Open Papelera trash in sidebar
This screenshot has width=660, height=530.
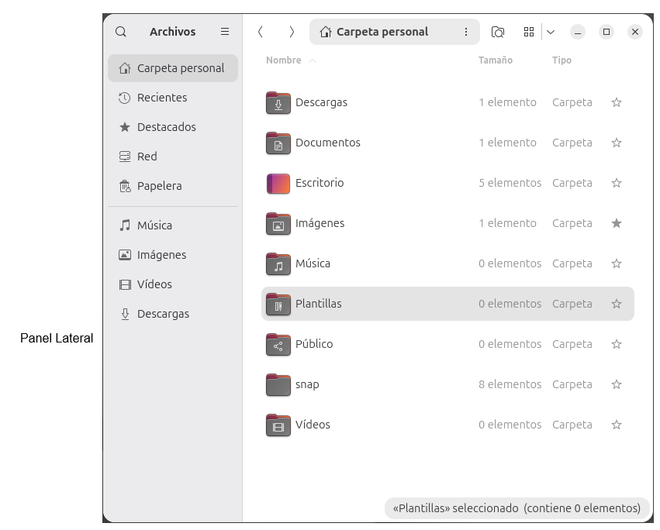click(x=159, y=186)
